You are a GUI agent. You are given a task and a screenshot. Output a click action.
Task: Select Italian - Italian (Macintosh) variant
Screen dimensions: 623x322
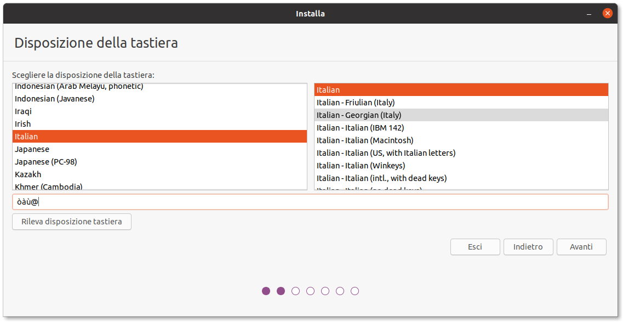365,140
